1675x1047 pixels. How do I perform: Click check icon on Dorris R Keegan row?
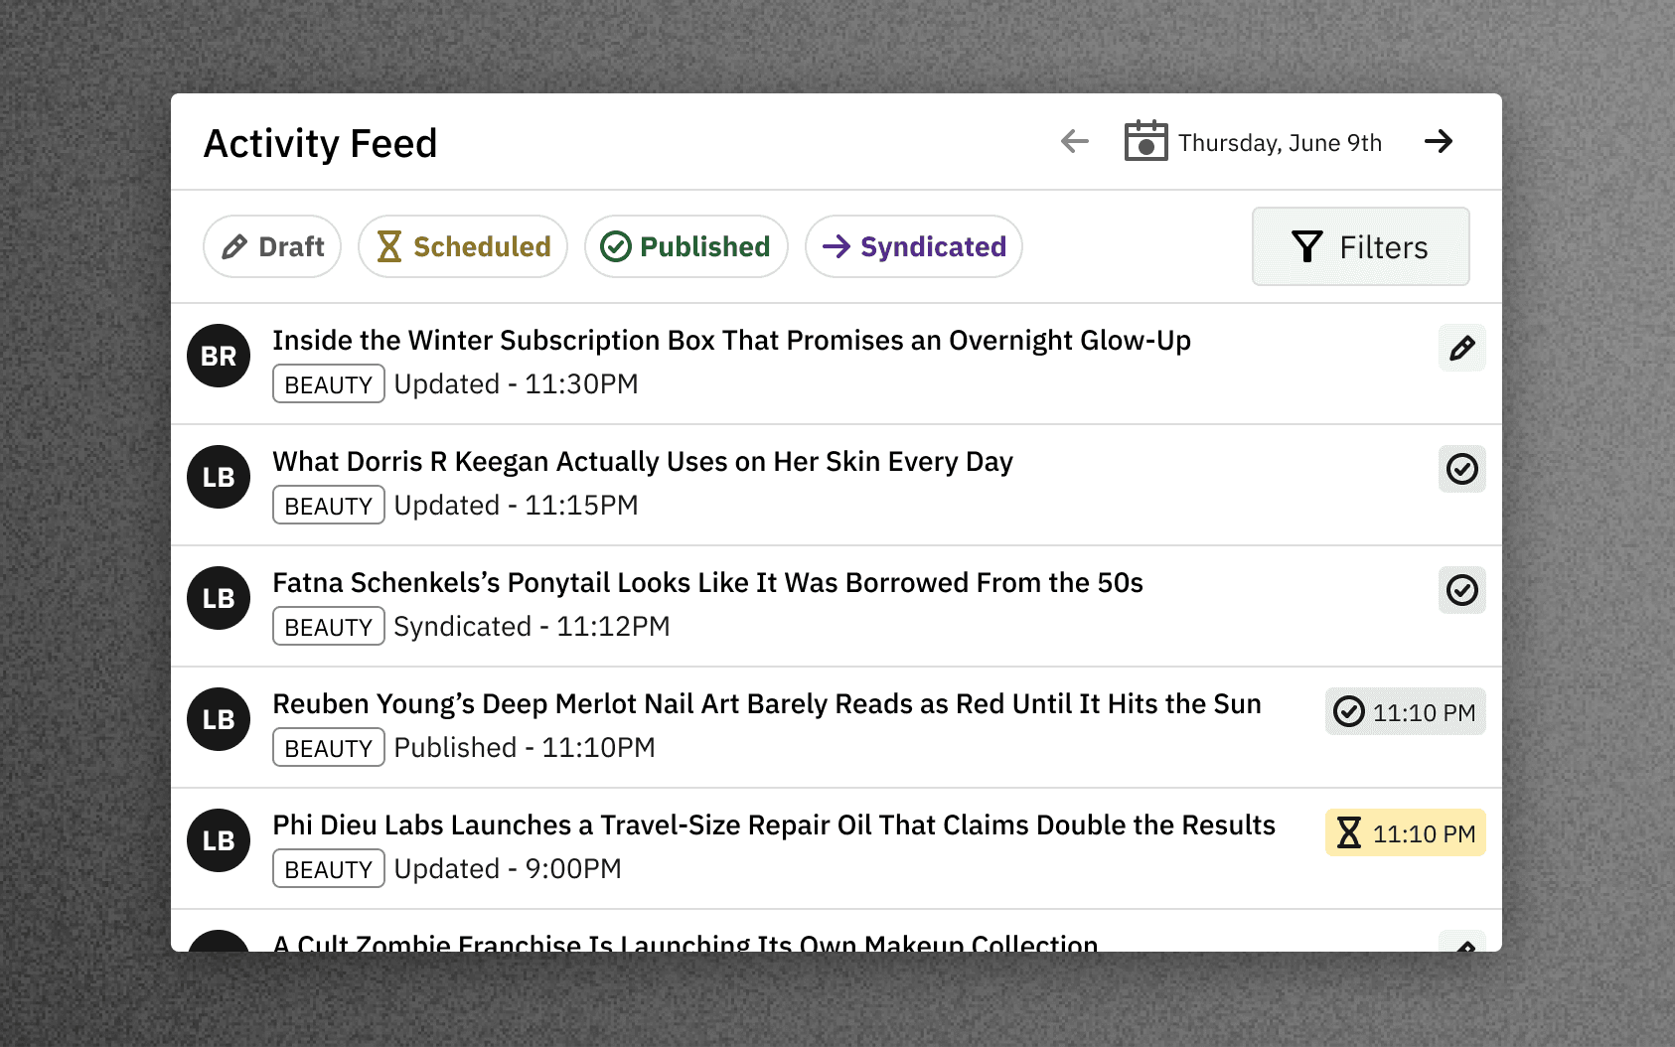click(x=1462, y=469)
